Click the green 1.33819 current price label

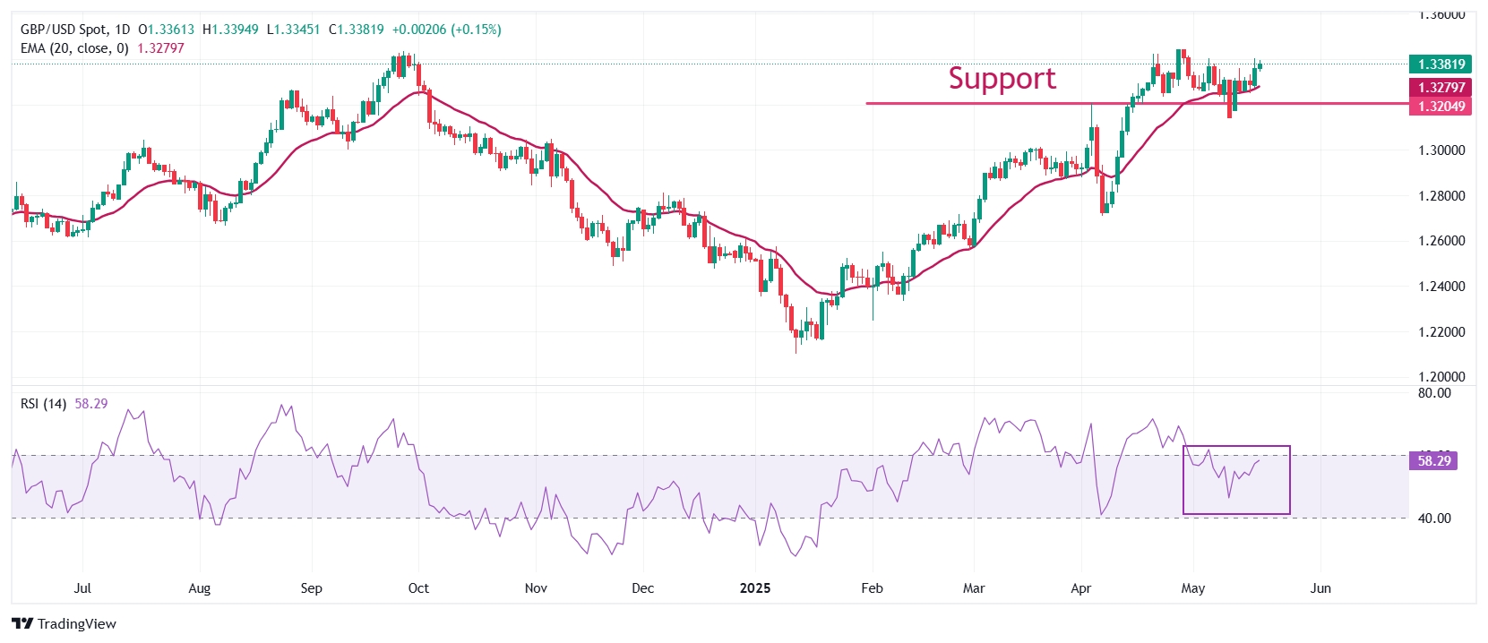point(1441,64)
